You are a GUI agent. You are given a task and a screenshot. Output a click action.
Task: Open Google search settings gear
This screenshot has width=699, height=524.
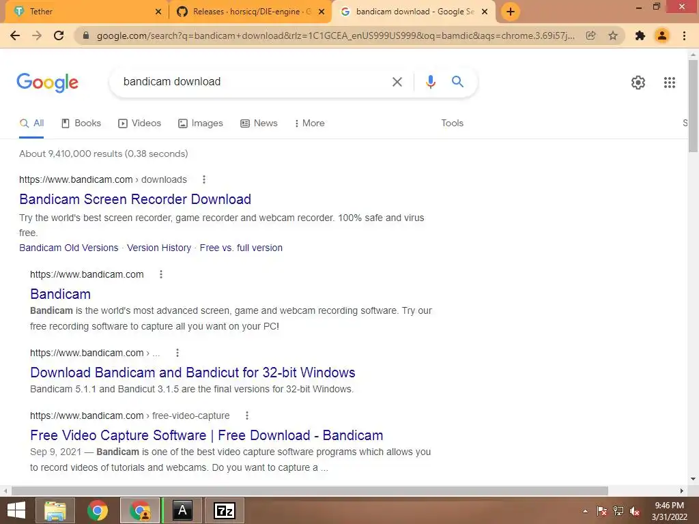pyautogui.click(x=638, y=83)
